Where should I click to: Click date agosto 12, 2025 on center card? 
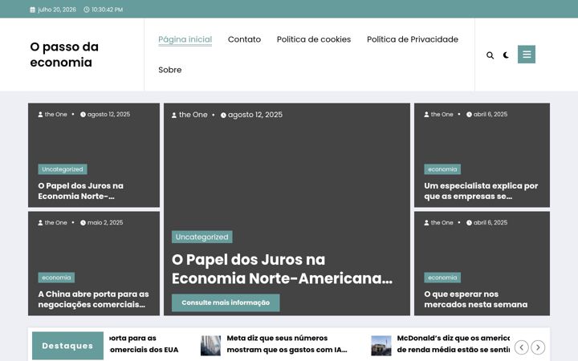[255, 115]
